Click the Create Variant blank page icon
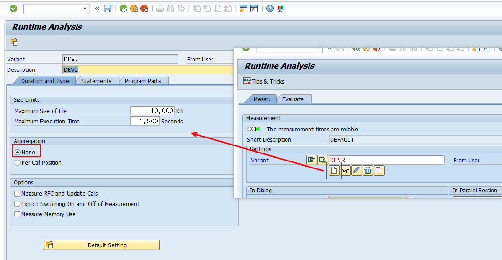502x260 pixels. (334, 170)
